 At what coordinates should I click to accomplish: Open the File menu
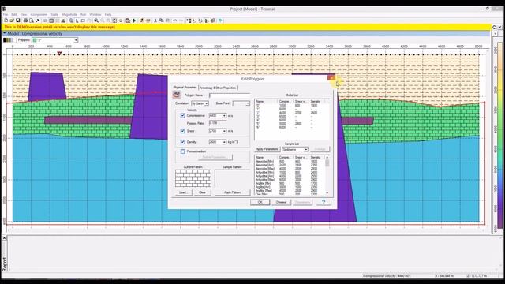point(6,14)
